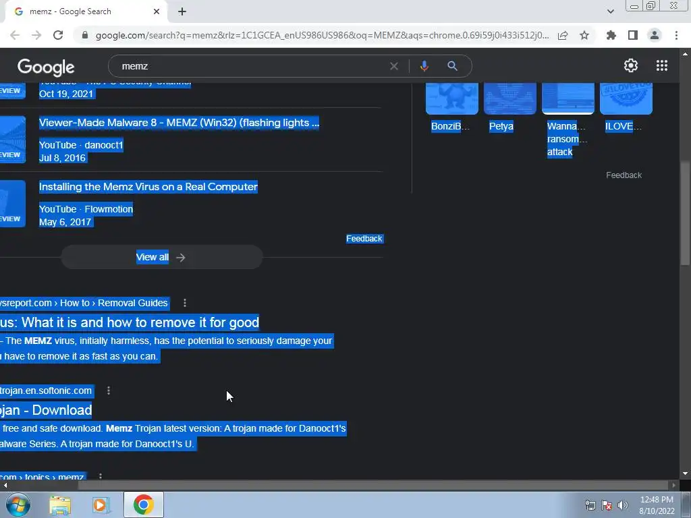
Task: Click the May 6, 2017 video thumbnail
Action: [12, 204]
